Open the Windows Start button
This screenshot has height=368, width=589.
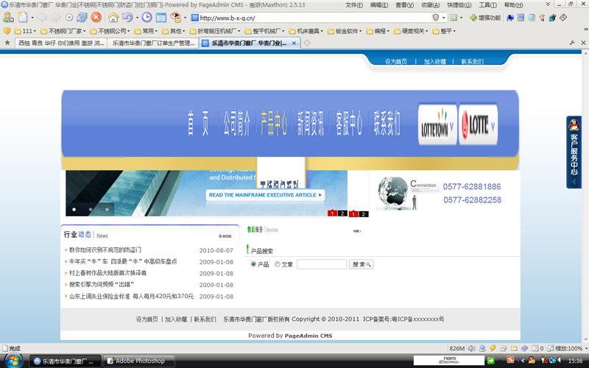(13, 360)
